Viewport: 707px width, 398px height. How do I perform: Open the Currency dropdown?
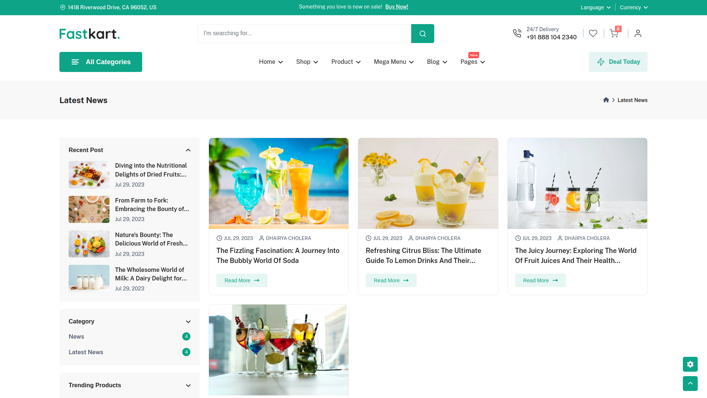click(x=633, y=7)
